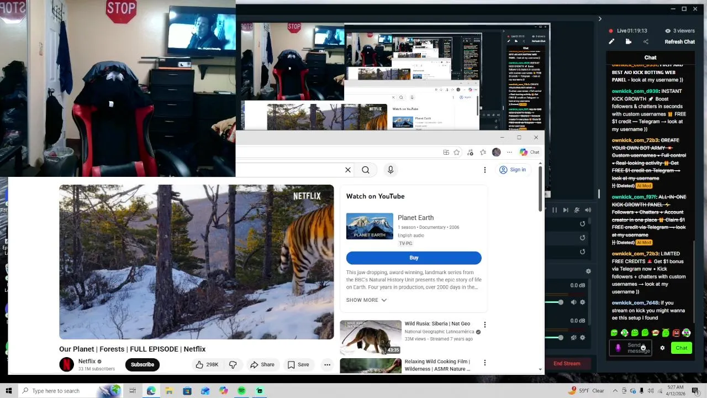Click the purple microphone icon in message box
Viewport: 707px width, 398px height.
(x=618, y=348)
